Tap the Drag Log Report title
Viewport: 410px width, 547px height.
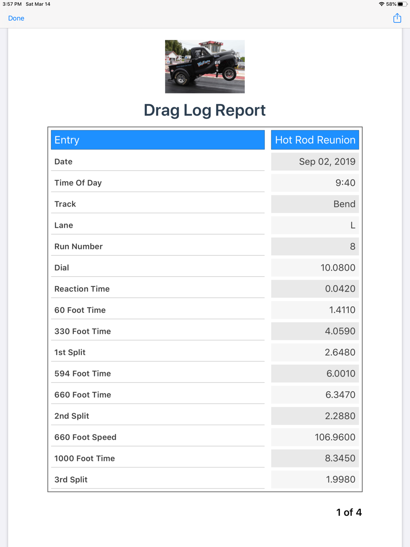tap(205, 110)
